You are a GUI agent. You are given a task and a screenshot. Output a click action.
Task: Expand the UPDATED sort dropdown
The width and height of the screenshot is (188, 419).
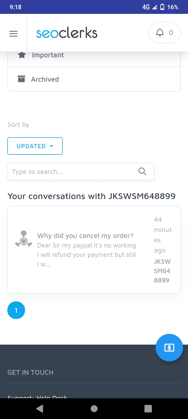[35, 146]
